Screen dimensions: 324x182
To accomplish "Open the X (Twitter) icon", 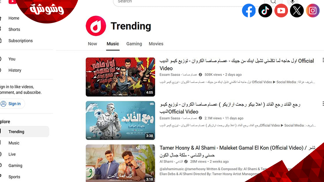I will [297, 11].
